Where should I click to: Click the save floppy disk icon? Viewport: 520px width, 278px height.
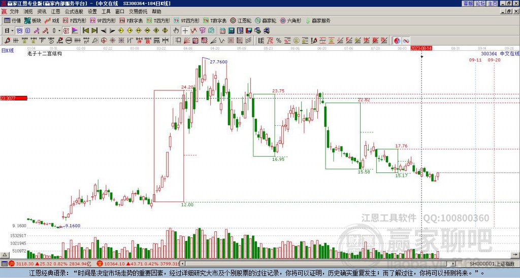point(249,31)
